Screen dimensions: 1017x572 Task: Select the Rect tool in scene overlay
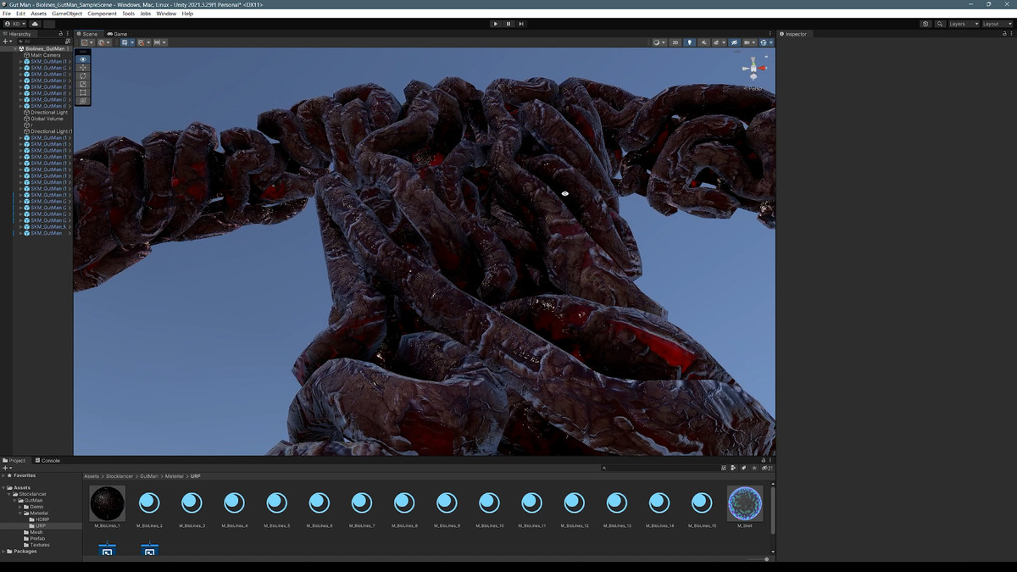pos(82,92)
